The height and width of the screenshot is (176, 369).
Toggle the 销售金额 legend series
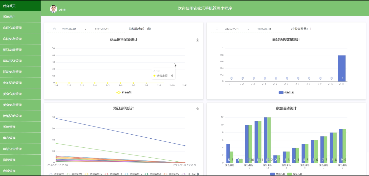pos(124,92)
